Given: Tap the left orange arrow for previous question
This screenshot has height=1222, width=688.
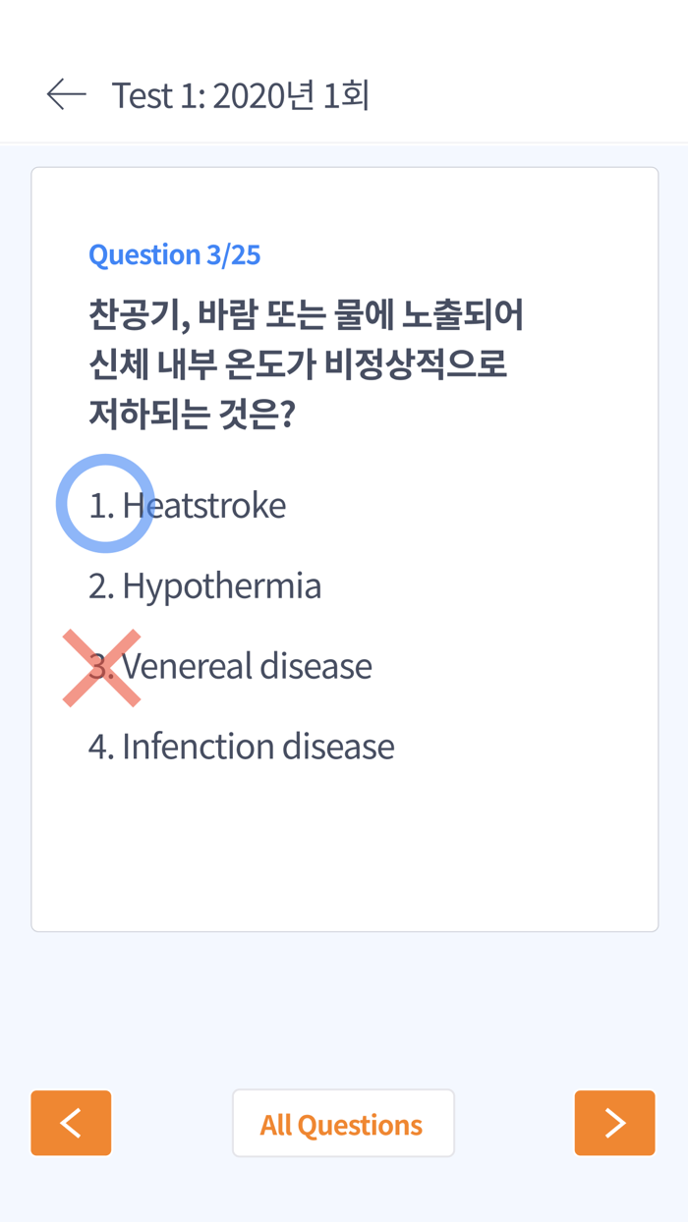Looking at the screenshot, I should click(70, 1122).
